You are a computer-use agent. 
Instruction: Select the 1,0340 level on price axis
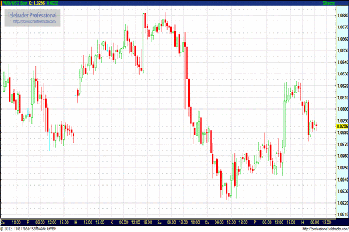[342, 63]
